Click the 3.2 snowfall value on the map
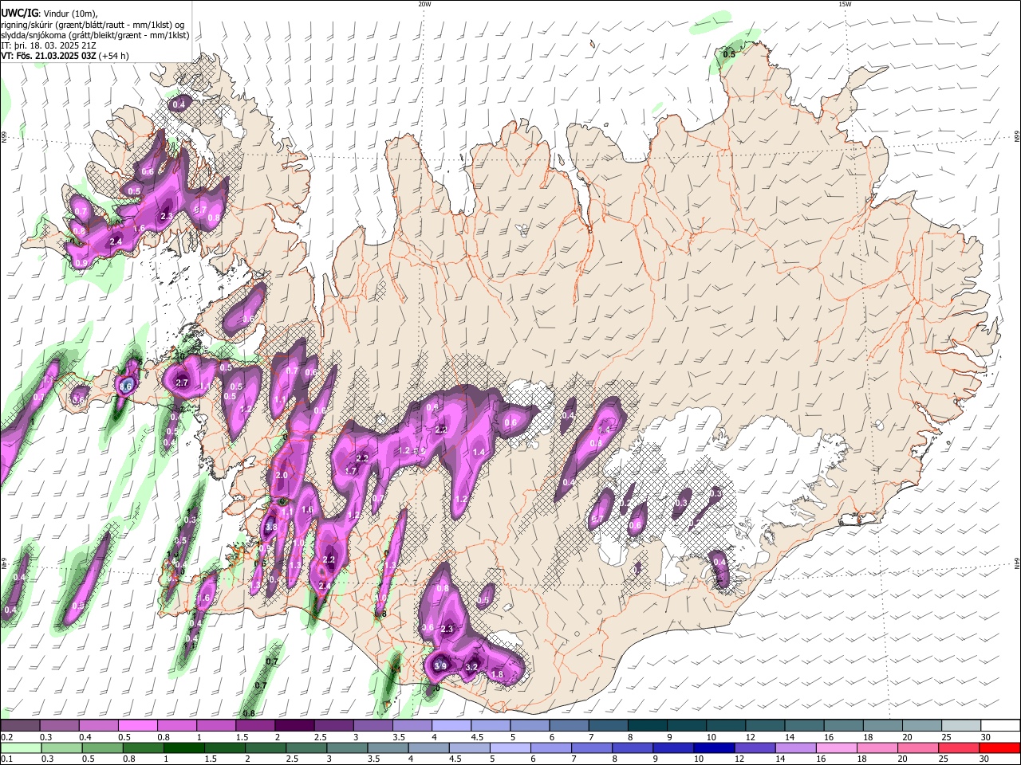This screenshot has height=765, width=1021. point(471,667)
